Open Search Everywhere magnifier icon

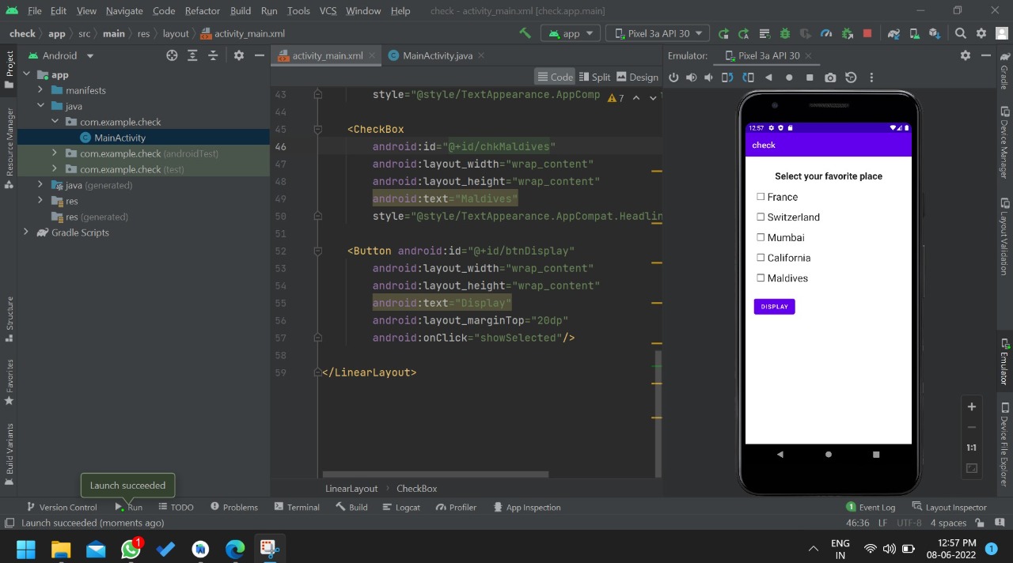pos(960,33)
